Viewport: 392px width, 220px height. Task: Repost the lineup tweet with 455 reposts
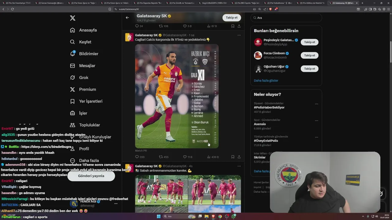pyautogui.click(x=164, y=157)
